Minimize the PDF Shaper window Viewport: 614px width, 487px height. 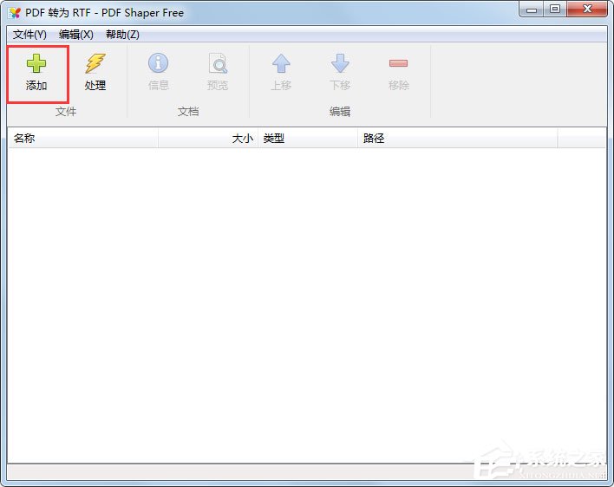(532, 10)
